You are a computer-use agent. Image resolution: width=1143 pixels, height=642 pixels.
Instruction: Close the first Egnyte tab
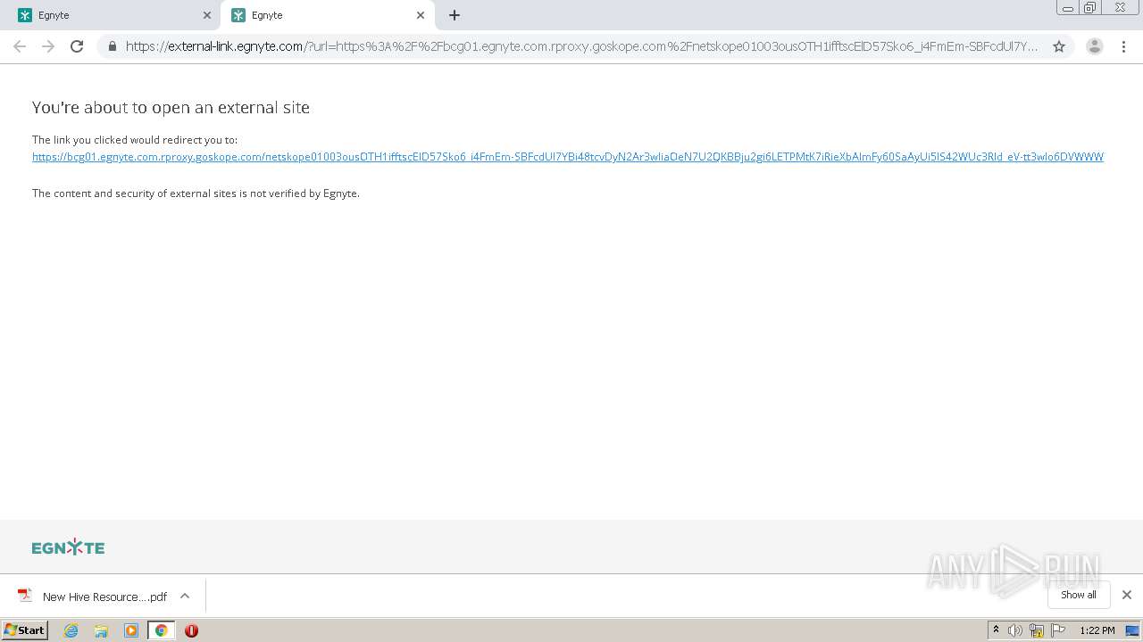click(x=207, y=15)
